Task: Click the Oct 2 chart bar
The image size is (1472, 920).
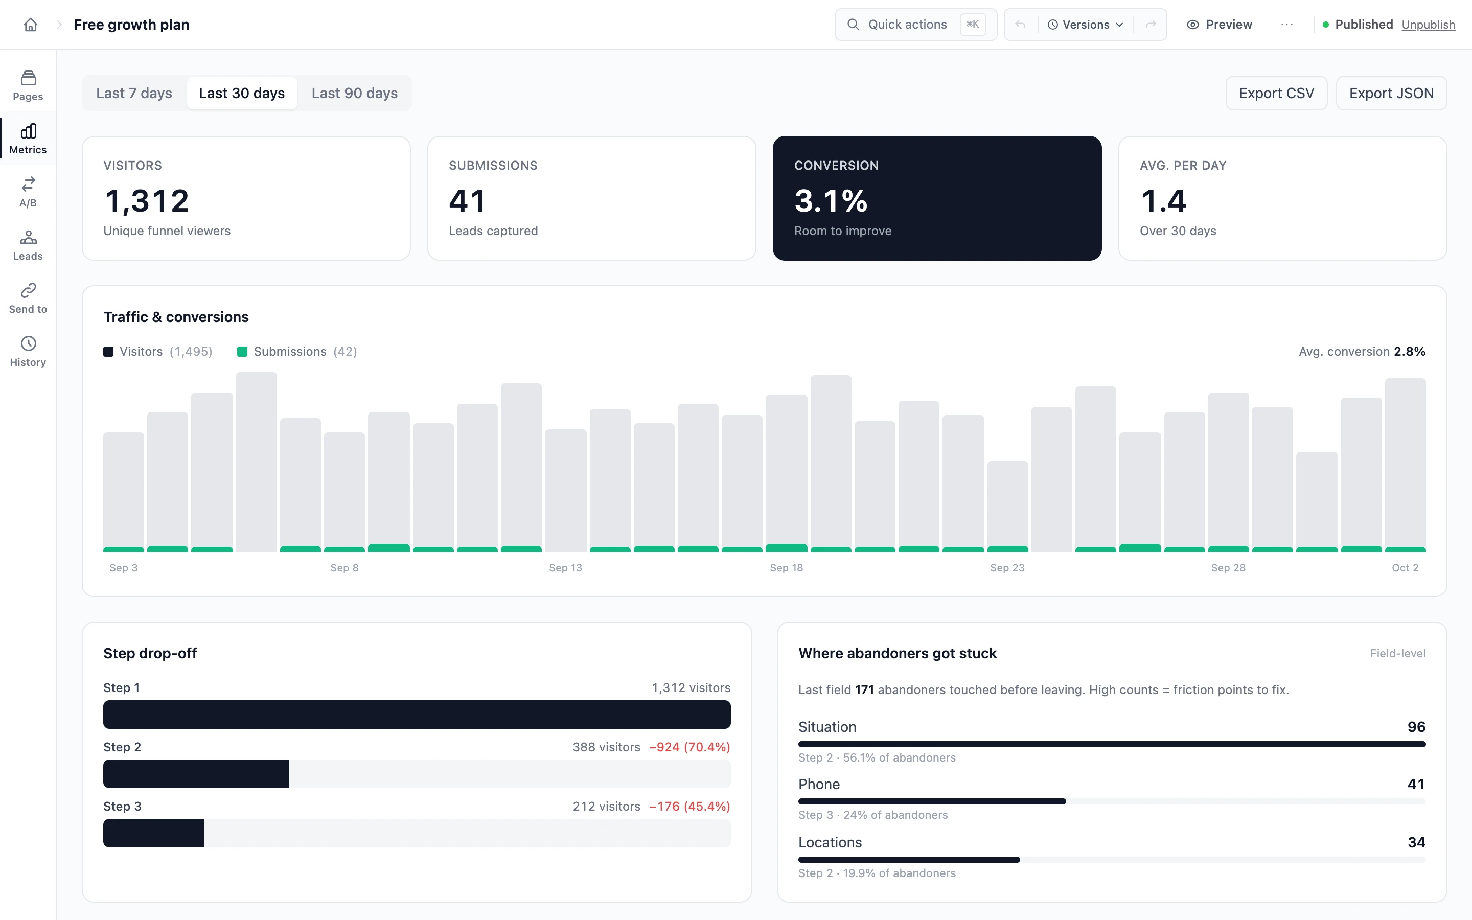Action: click(1405, 465)
